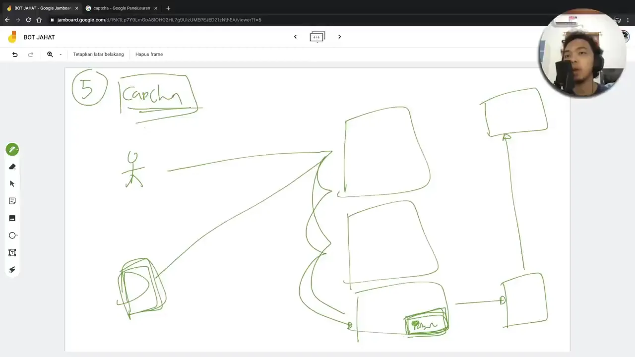Click the browser address bar
Viewport: 635px width, 357px height.
tap(198, 20)
